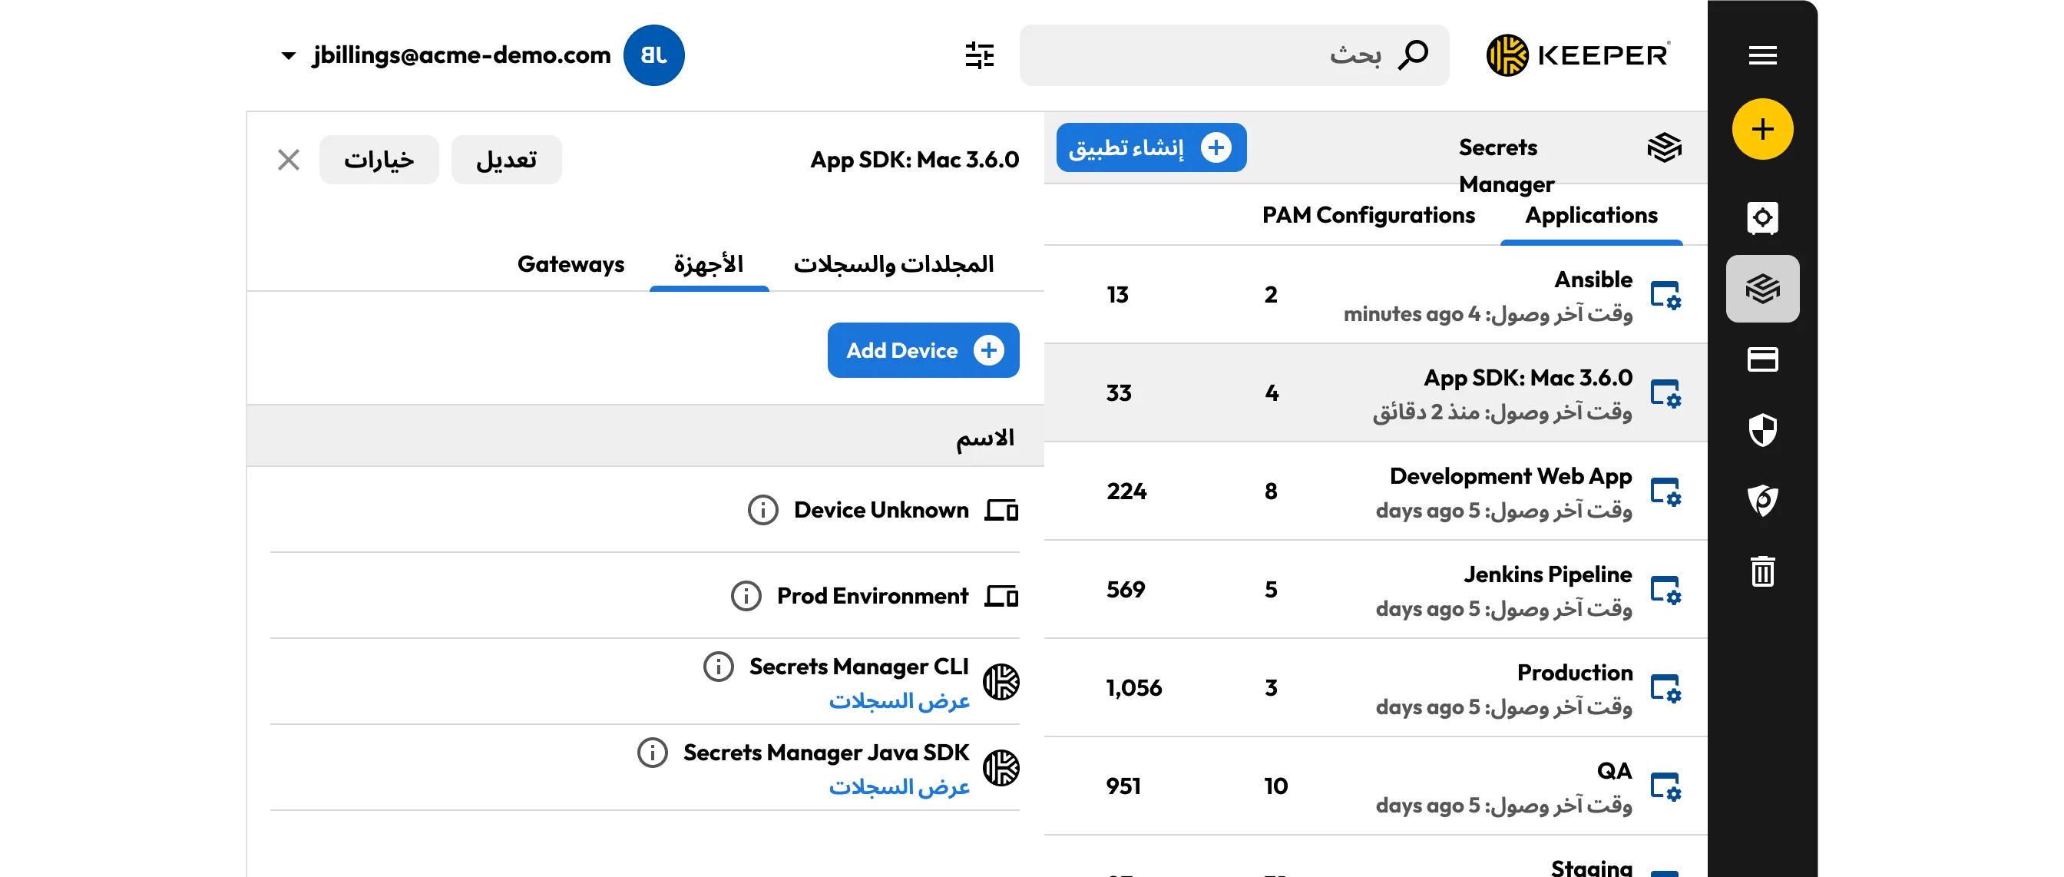2064x877 pixels.
Task: Select Secrets Manager sidebar icon
Action: point(1762,289)
